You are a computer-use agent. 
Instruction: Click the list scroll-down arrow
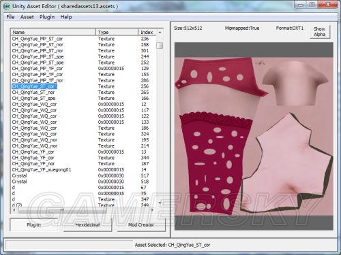coord(160,203)
